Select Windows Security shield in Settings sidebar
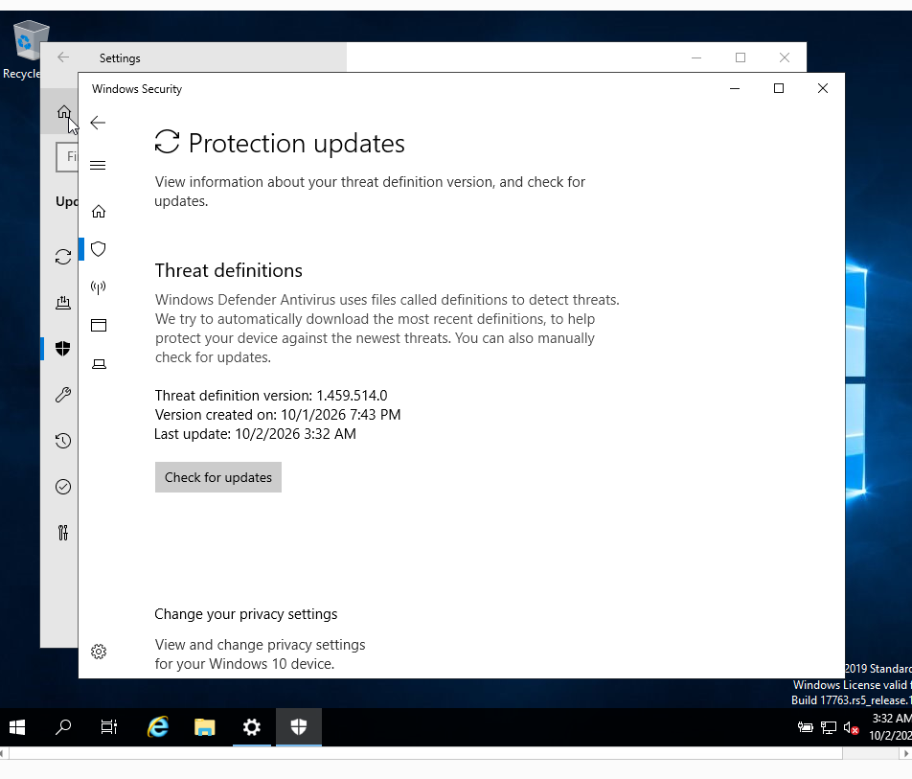Screen dimensions: 912x779 point(63,349)
